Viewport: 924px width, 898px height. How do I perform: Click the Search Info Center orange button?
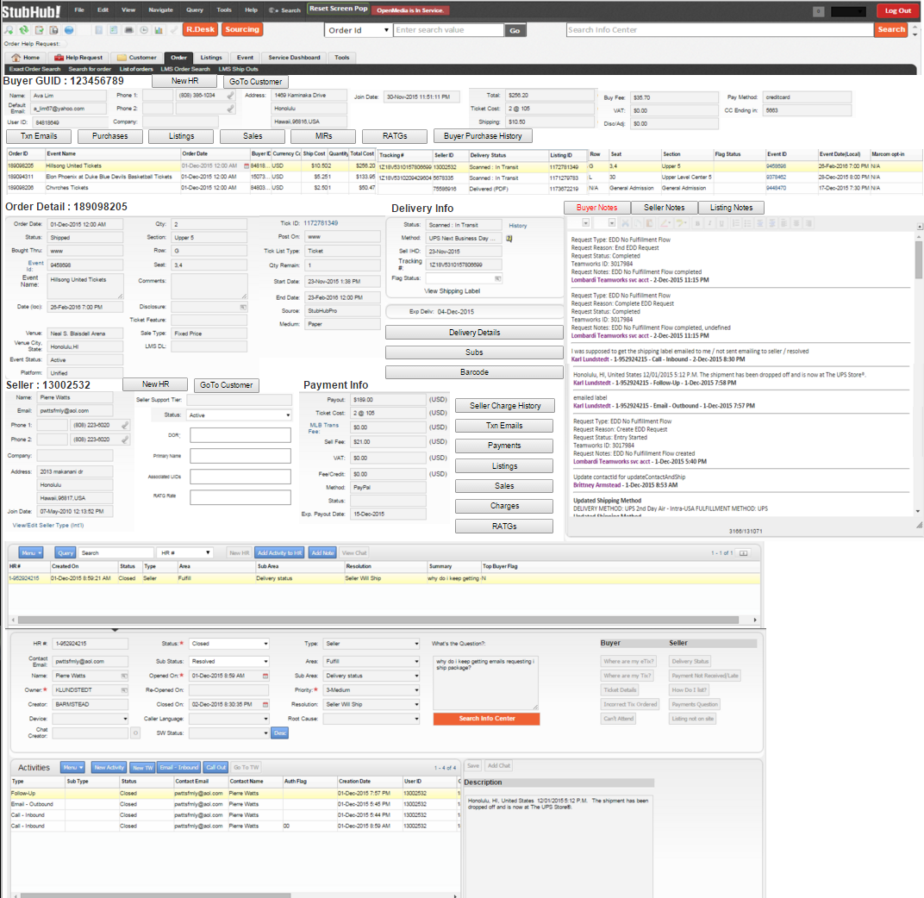[487, 719]
